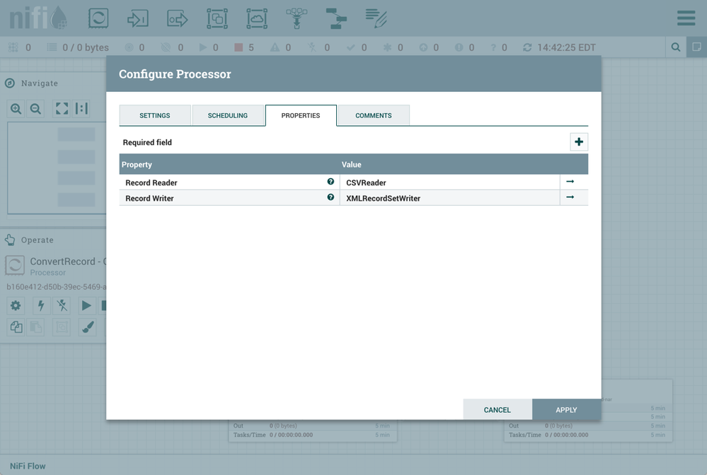Image resolution: width=707 pixels, height=475 pixels.
Task: Cancel the processor configuration
Action: [x=497, y=410]
